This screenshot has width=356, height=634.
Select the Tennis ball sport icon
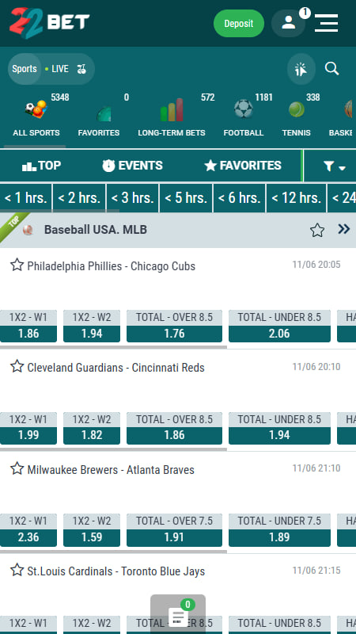[297, 109]
